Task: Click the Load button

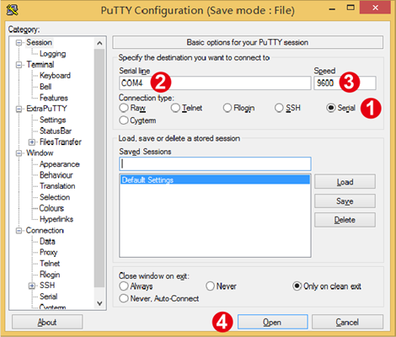Action: (x=345, y=182)
